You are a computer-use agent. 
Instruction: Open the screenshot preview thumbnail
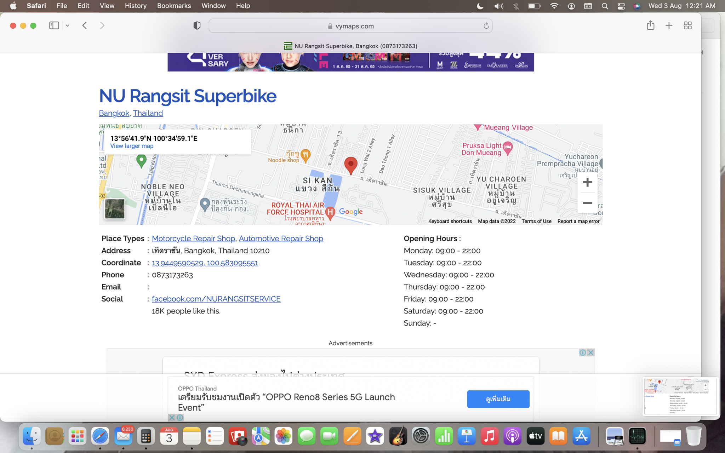click(x=680, y=396)
